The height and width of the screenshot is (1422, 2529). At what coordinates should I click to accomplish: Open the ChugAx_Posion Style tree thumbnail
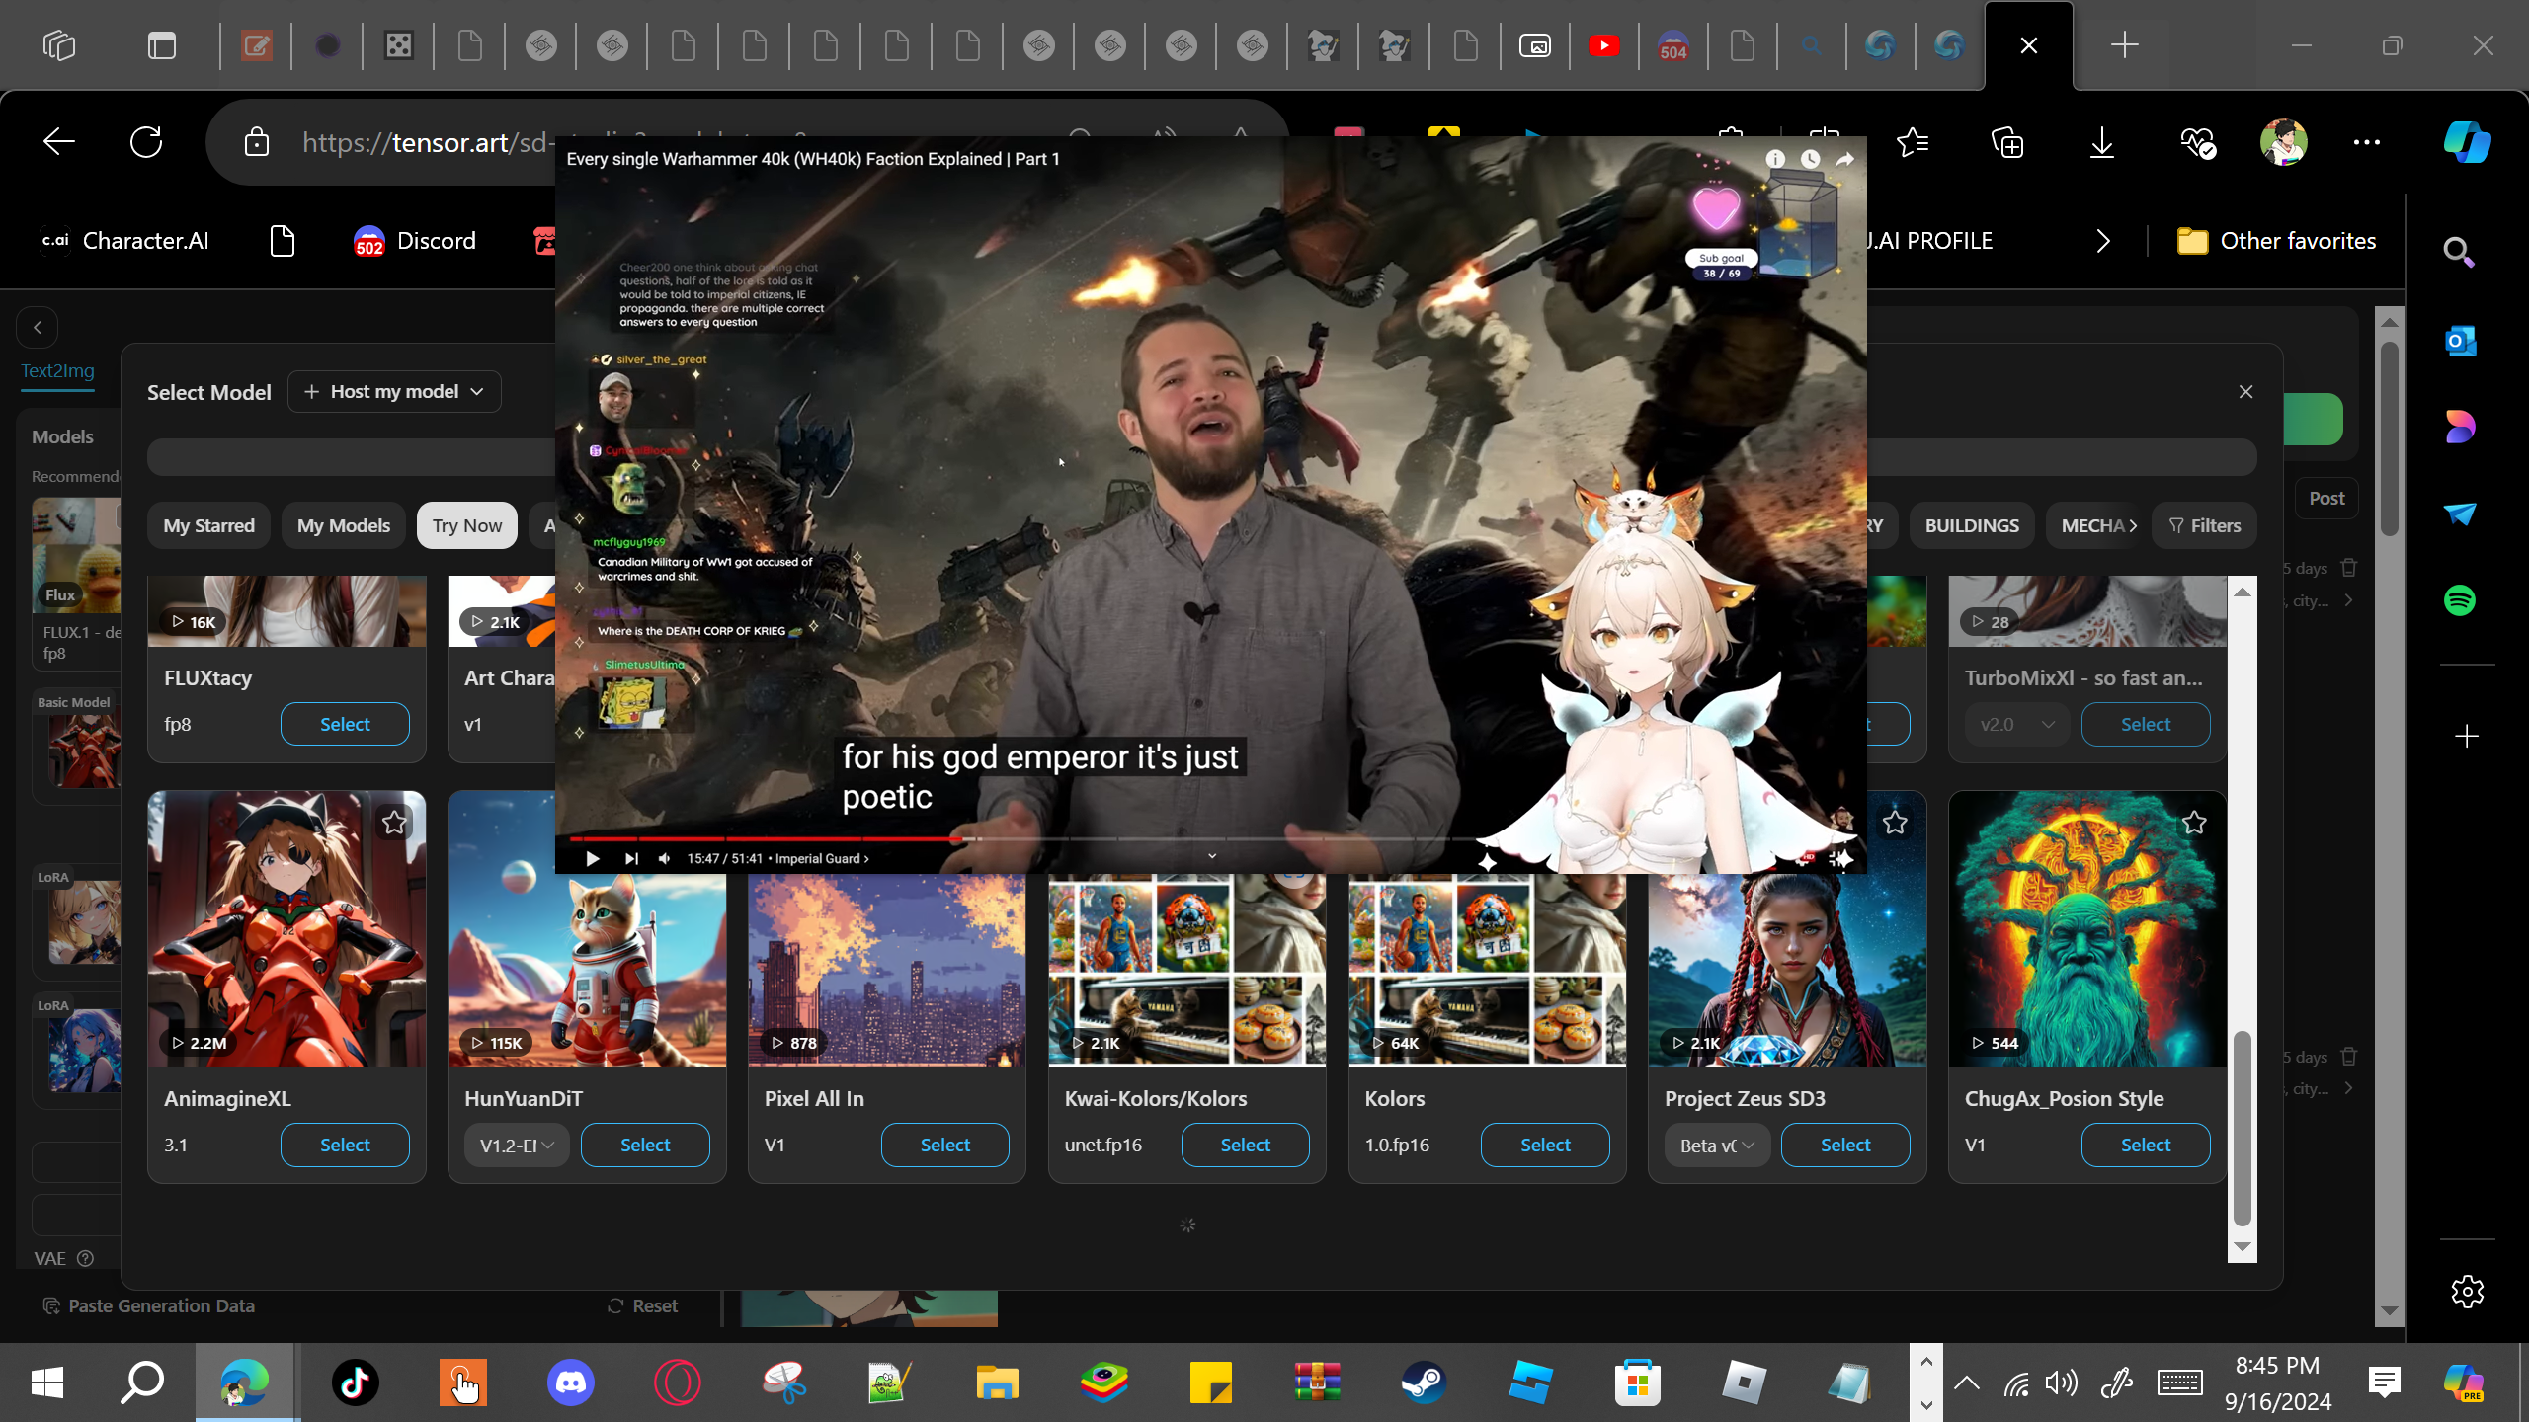click(x=2086, y=929)
